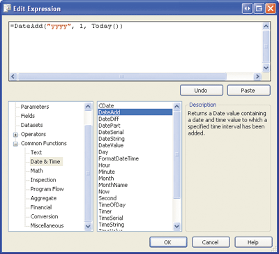This screenshot has width=279, height=254.
Task: Choose the Miscellaneous function category
Action: [x=47, y=225]
